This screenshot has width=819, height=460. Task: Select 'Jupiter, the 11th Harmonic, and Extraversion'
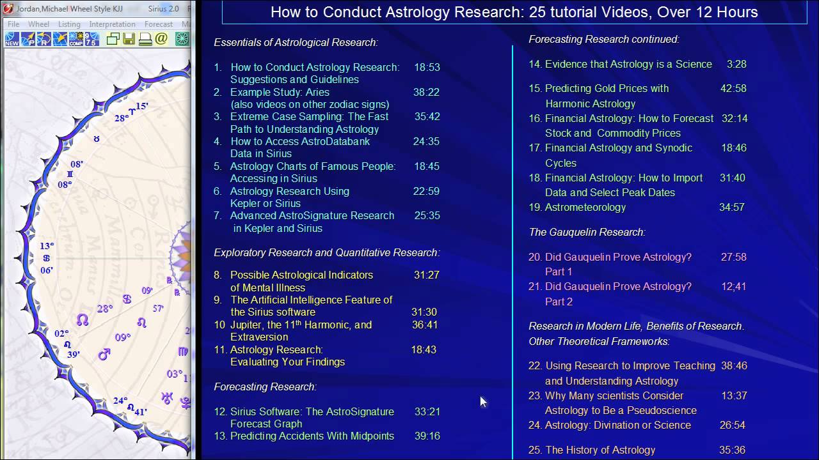point(301,331)
